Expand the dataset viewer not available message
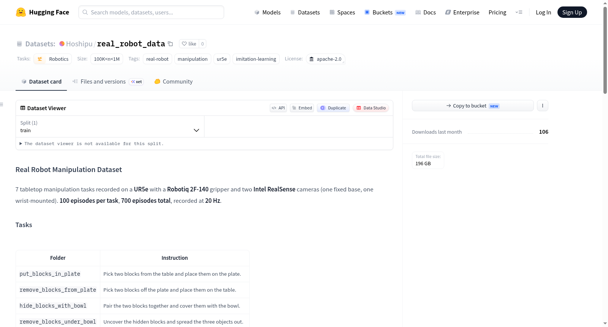 point(92,144)
